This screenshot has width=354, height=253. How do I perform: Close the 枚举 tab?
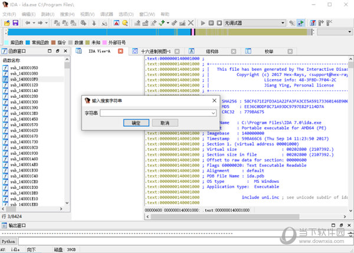[x=290, y=51]
